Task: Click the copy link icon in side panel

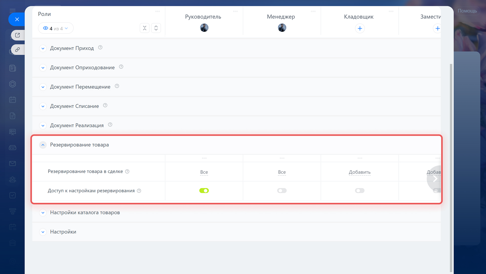Action: (x=17, y=49)
